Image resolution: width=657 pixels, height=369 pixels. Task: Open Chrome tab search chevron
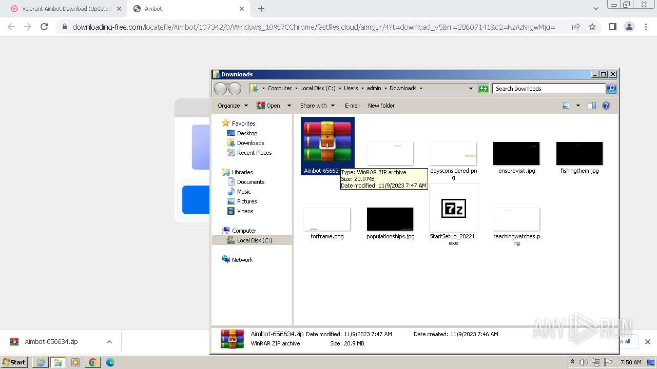click(595, 9)
